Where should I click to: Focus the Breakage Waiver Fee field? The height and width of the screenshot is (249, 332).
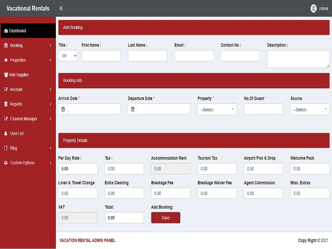(x=217, y=193)
